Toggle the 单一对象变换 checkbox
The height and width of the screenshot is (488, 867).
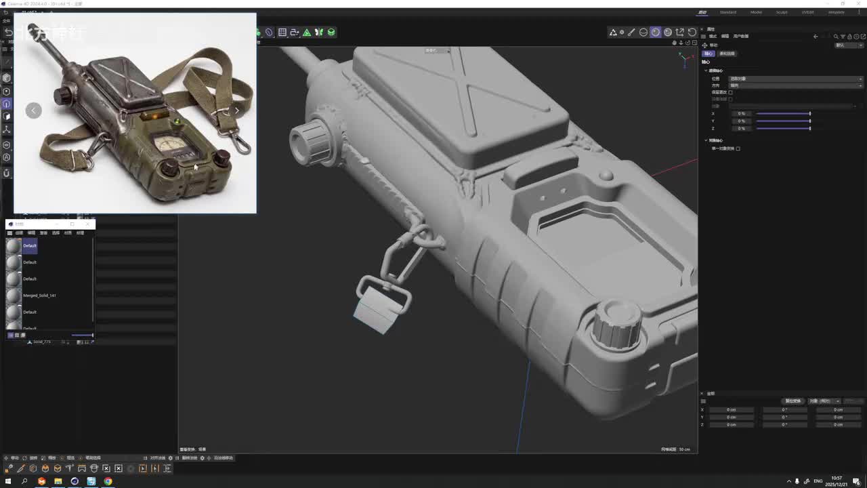(738, 148)
